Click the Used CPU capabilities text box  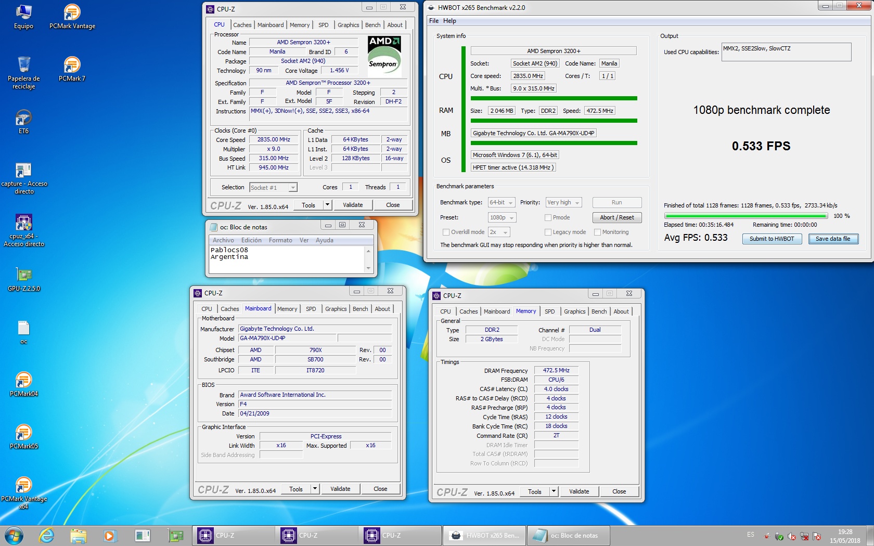click(x=786, y=52)
